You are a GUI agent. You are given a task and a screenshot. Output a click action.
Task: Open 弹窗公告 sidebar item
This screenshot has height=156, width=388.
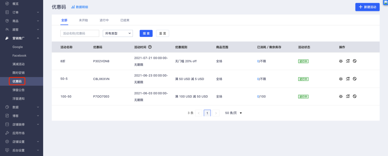(x=19, y=90)
